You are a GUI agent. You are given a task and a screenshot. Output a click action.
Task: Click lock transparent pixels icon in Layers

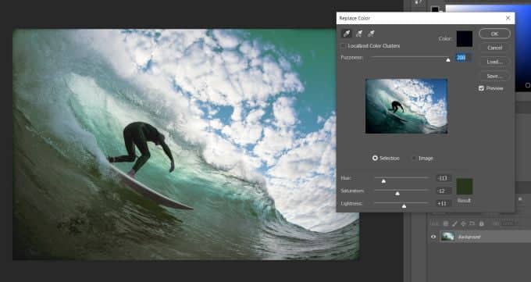446,223
